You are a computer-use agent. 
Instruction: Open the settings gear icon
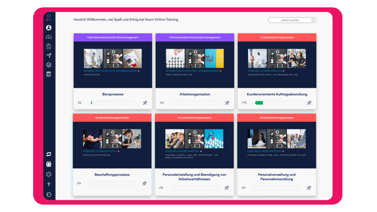[48, 174]
